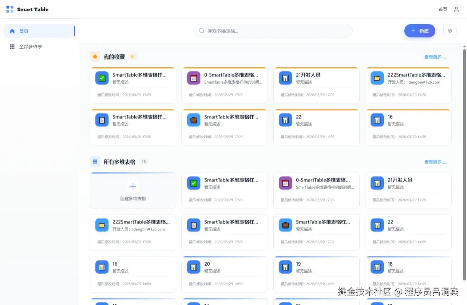Click the card title "18"
The width and height of the screenshot is (467, 305).
[390, 264]
